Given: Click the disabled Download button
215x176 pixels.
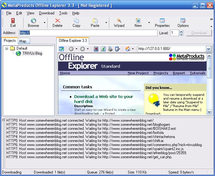Looking at the screenshot, I should coord(199,33).
